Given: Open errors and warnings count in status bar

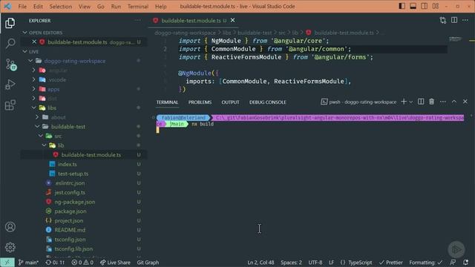Looking at the screenshot, I should [x=82, y=263].
